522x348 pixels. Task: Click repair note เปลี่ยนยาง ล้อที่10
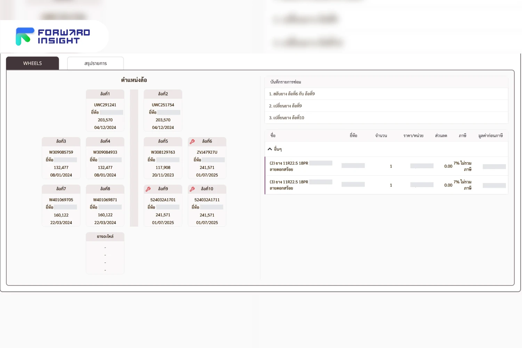(x=287, y=118)
